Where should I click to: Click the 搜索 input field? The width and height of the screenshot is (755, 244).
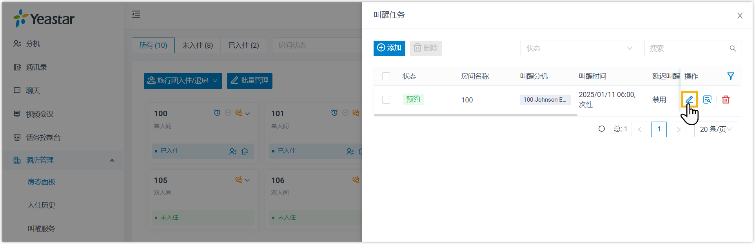pos(686,48)
